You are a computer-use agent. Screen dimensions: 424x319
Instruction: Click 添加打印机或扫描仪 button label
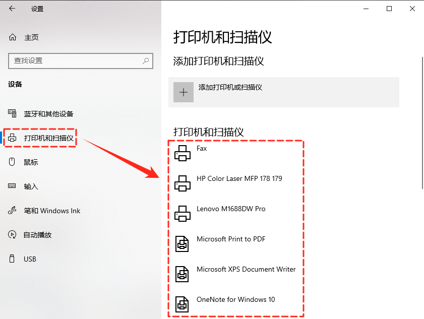(230, 87)
